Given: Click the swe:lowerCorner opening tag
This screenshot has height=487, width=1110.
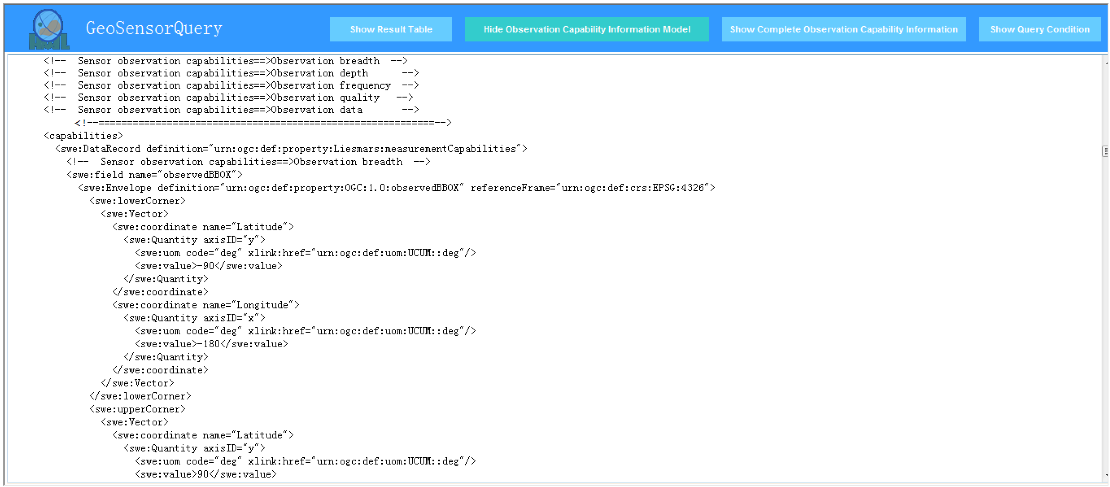Looking at the screenshot, I should pos(137,201).
